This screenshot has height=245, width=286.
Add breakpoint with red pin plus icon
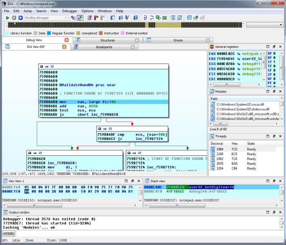pos(96,17)
